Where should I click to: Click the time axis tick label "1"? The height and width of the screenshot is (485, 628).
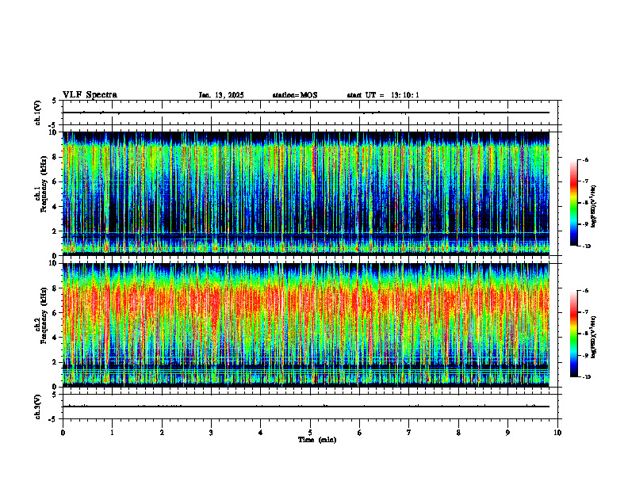click(x=112, y=433)
